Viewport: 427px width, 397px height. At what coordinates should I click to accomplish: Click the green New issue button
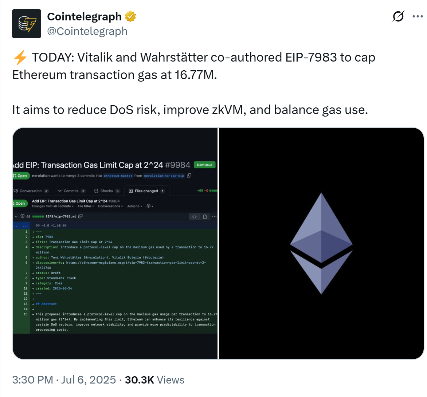click(x=204, y=165)
